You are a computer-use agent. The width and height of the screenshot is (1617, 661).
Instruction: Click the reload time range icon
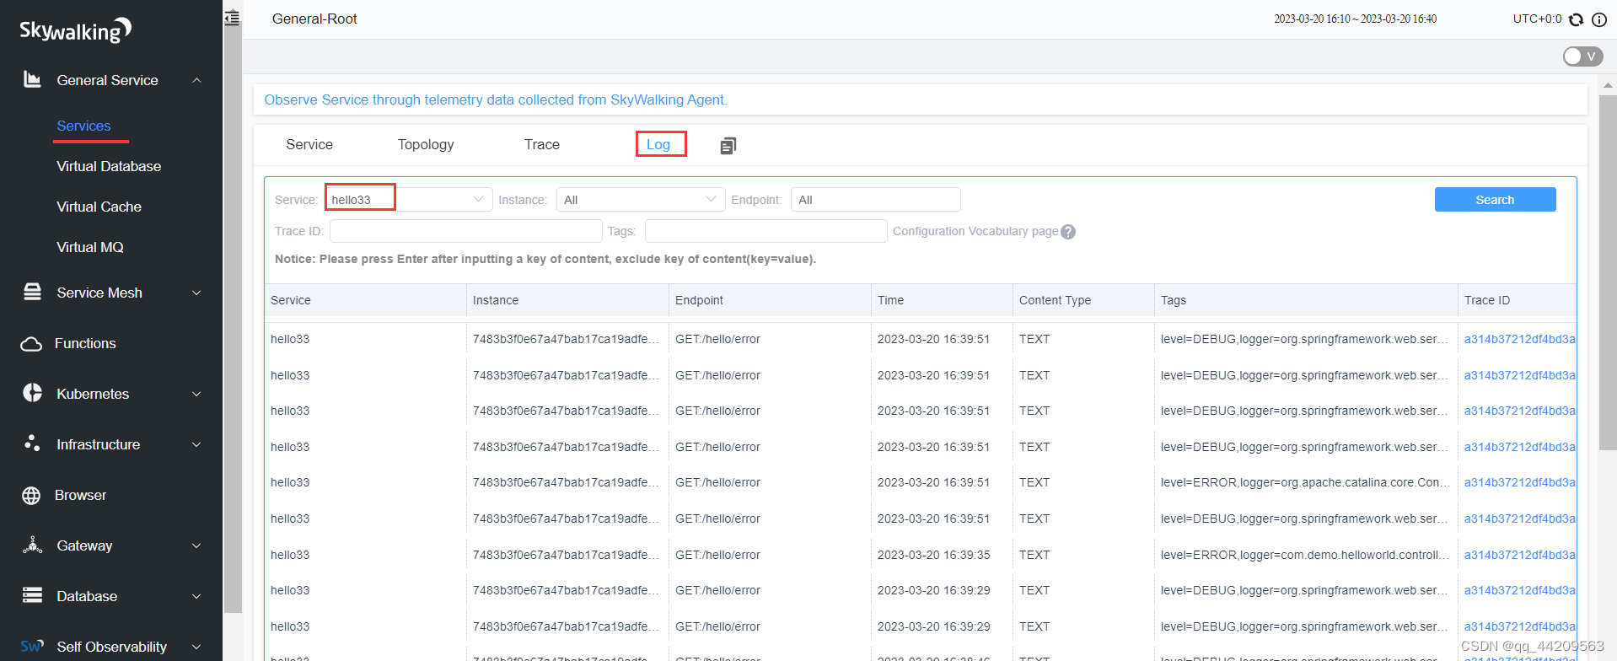pos(1576,19)
